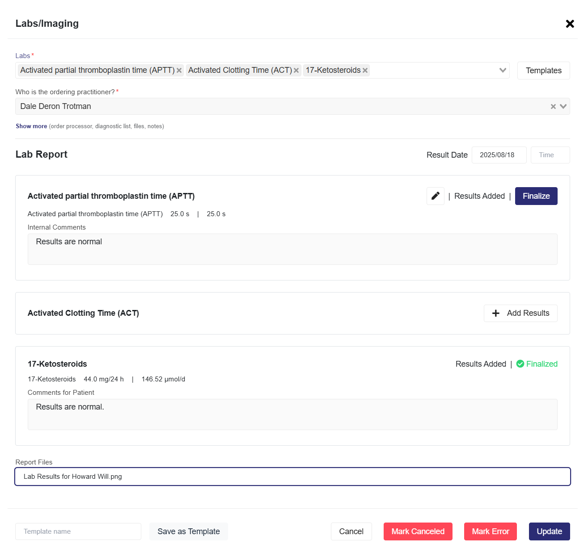Edit APTT results with pencil icon
The height and width of the screenshot is (548, 588).
435,196
